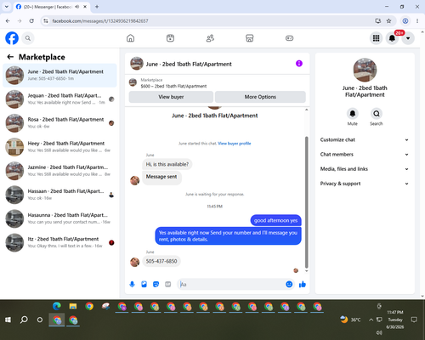The width and height of the screenshot is (425, 340).
Task: Open Chrome profile icon in toolbar
Action: [405, 20]
